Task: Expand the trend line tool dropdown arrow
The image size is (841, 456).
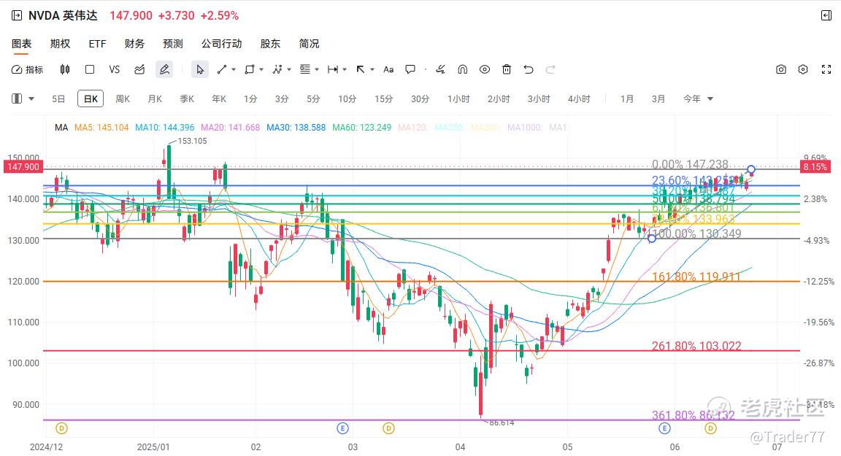Action: coord(234,69)
